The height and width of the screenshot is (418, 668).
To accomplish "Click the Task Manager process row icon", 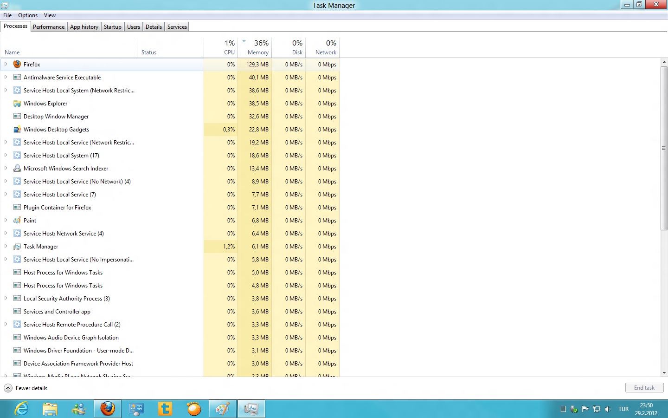I will tap(17, 246).
